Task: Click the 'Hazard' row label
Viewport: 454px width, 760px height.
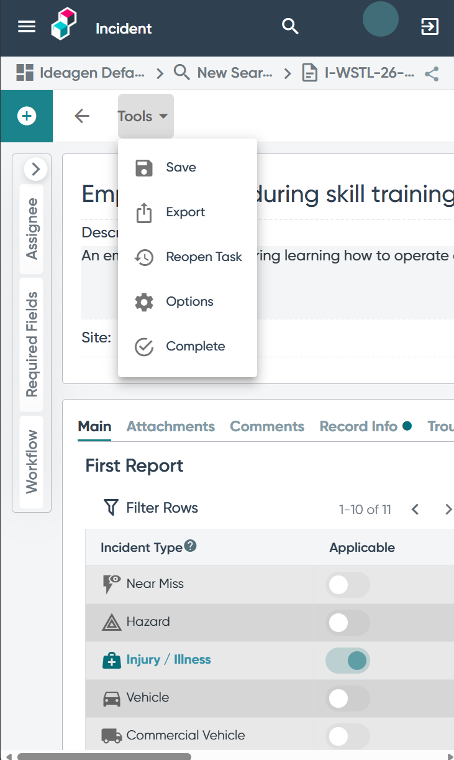Action: pyautogui.click(x=148, y=622)
